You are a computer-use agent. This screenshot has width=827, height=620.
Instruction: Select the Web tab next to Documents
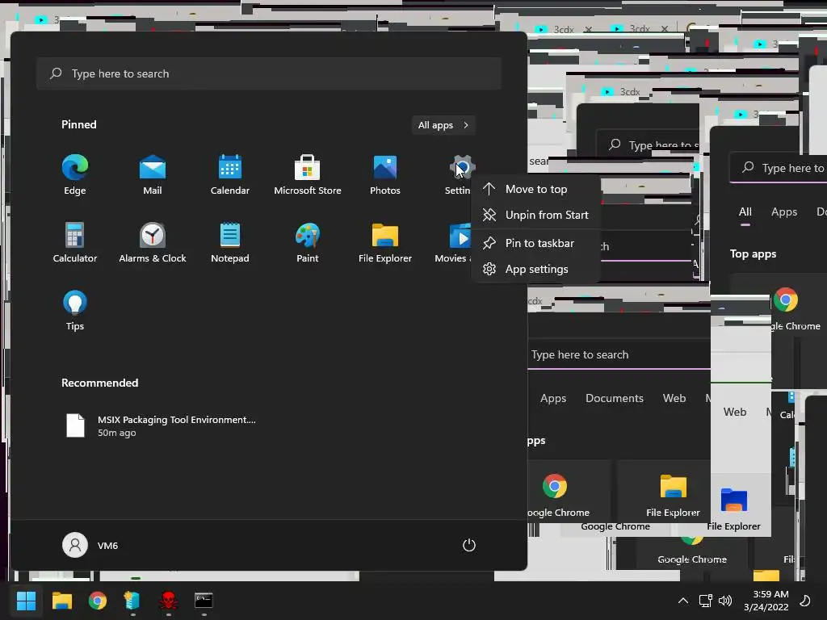674,398
